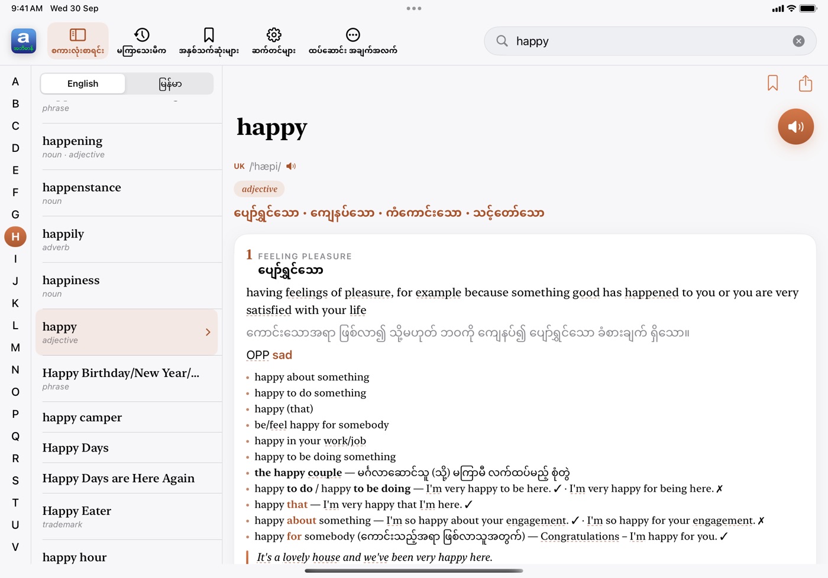Jump to letter D in index
This screenshot has height=578, width=828.
[x=15, y=148]
